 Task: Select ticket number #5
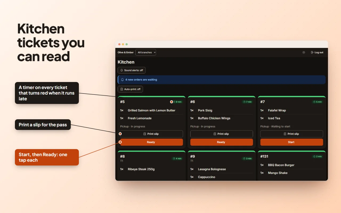point(122,102)
